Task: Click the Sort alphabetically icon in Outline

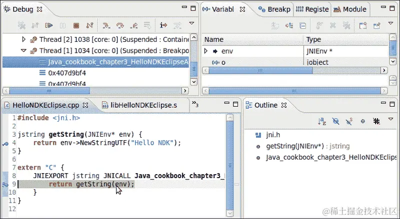Action: 322,121
